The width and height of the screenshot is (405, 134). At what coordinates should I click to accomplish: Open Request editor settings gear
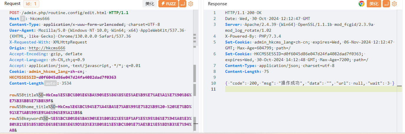(x=191, y=4)
